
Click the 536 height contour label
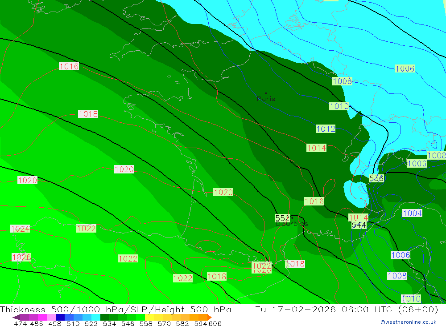point(376,178)
